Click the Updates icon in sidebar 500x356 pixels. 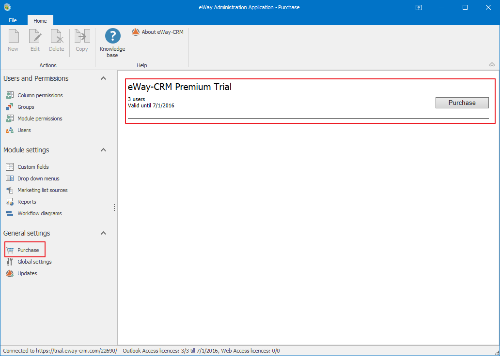(x=10, y=273)
